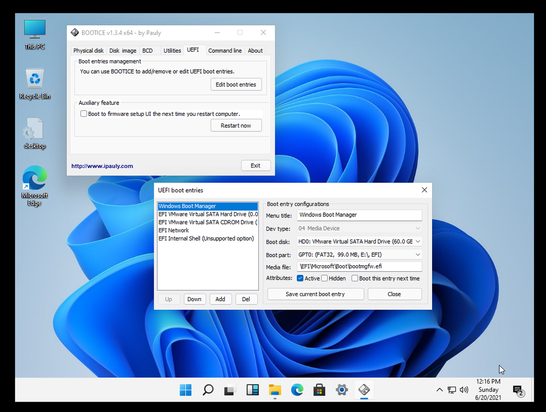Open Microsoft Edge desktop shortcut

[x=35, y=186]
